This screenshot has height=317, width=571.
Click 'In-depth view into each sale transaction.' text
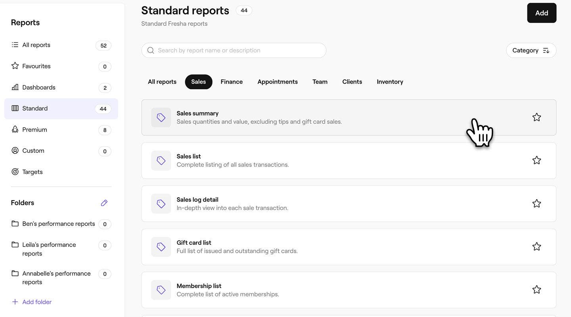tap(232, 208)
